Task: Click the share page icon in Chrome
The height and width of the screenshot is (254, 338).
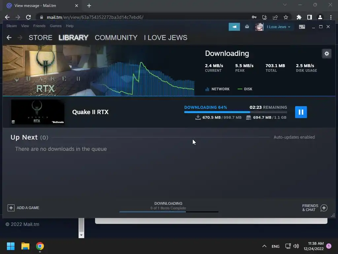Action: 275,17
